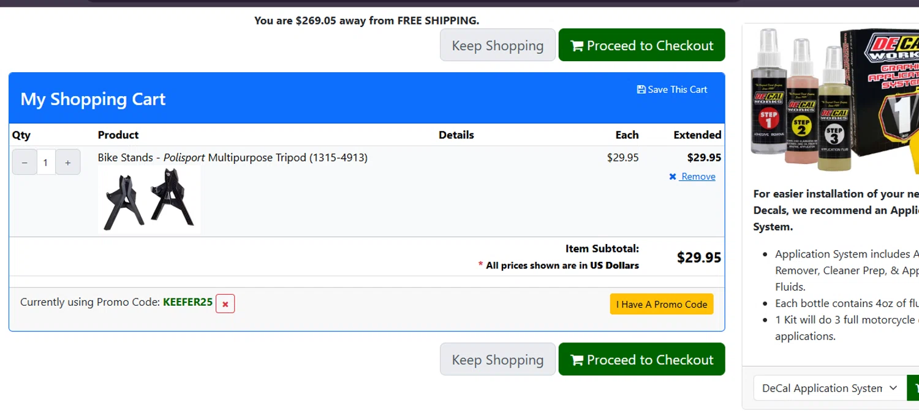Click the KEEFER25 promo code text
919x411 pixels.
tap(187, 302)
